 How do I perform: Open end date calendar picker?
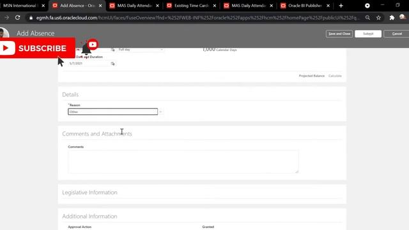click(x=112, y=64)
